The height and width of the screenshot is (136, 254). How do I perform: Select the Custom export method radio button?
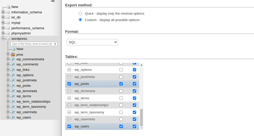[x=80, y=20]
